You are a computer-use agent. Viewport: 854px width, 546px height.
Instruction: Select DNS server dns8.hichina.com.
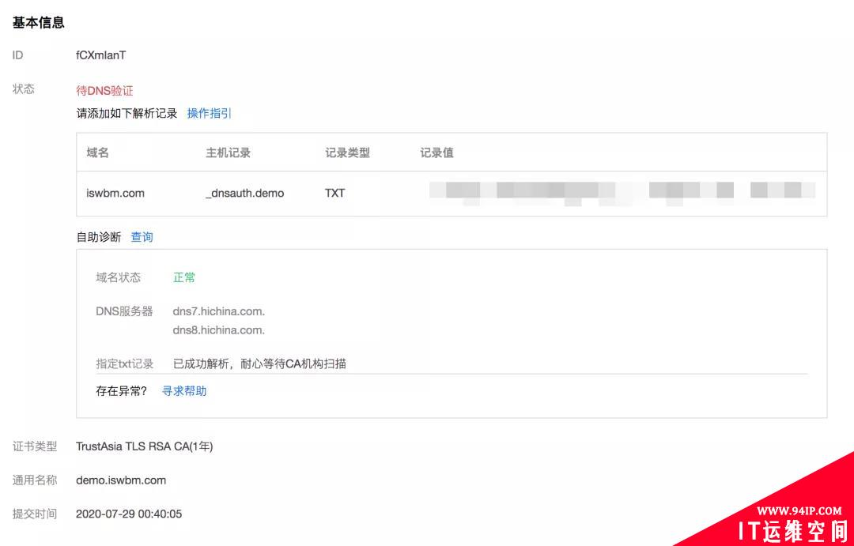pyautogui.click(x=219, y=330)
